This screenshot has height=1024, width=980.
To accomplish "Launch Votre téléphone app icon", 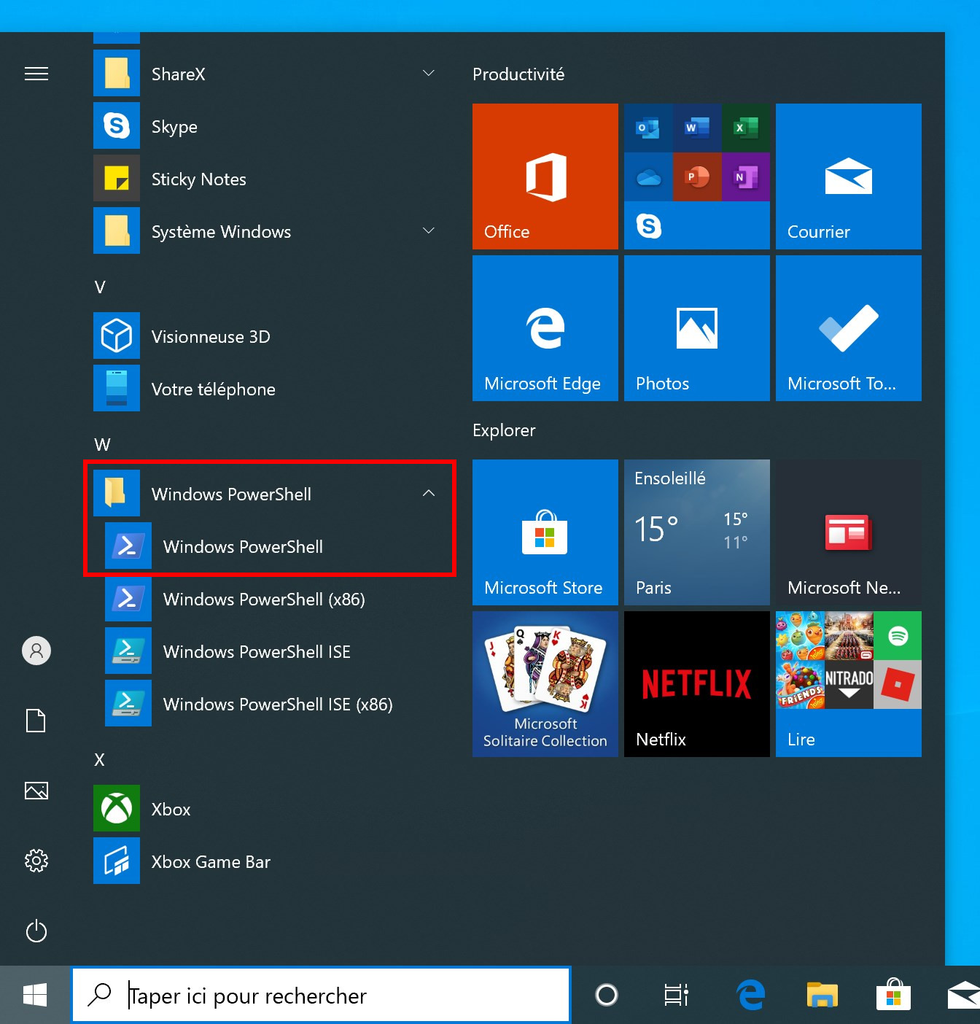I will 117,388.
